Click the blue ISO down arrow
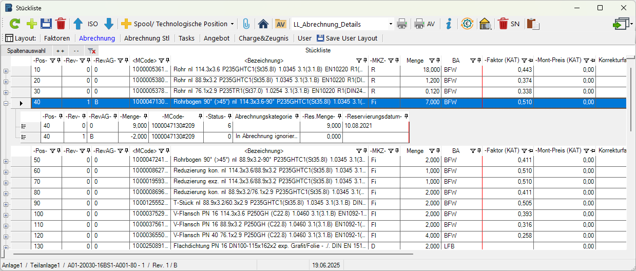636x271 pixels. click(x=109, y=24)
